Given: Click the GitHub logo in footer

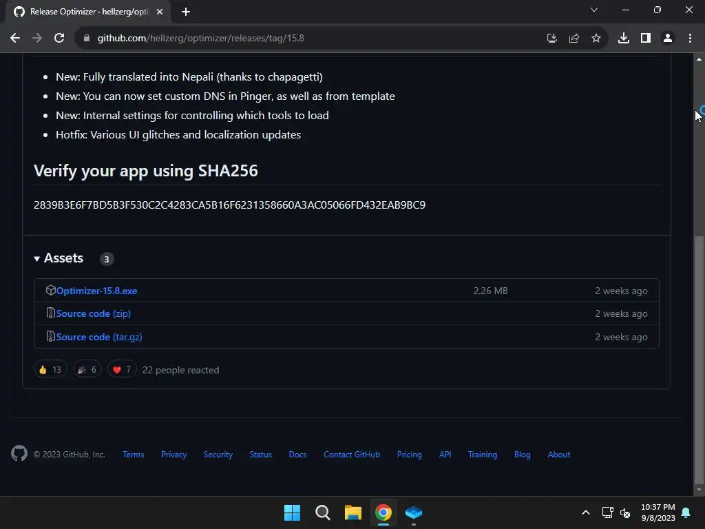Looking at the screenshot, I should (19, 453).
